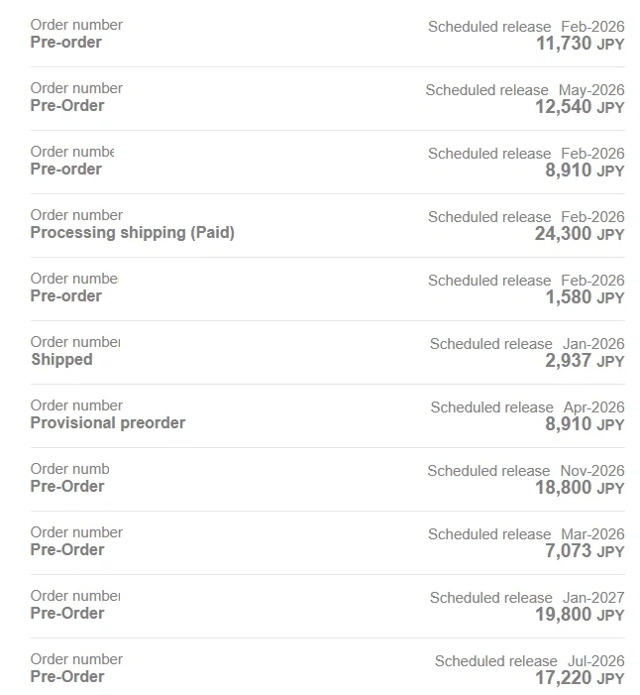Screen dimensions: 640x695
Task: Select the Provisional preorder status
Action: (107, 423)
